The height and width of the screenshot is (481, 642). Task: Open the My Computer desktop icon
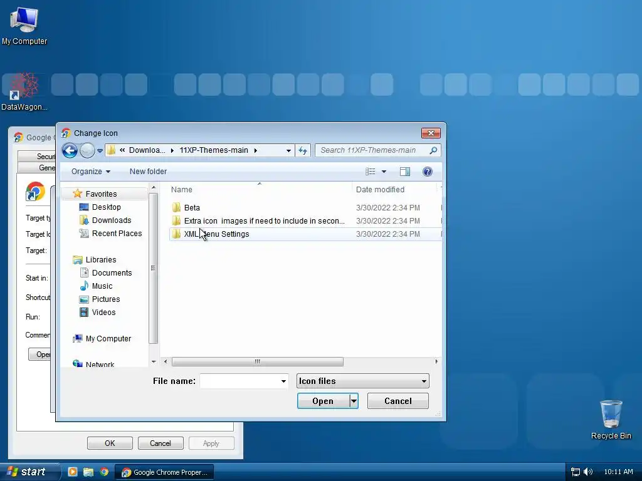point(24,26)
